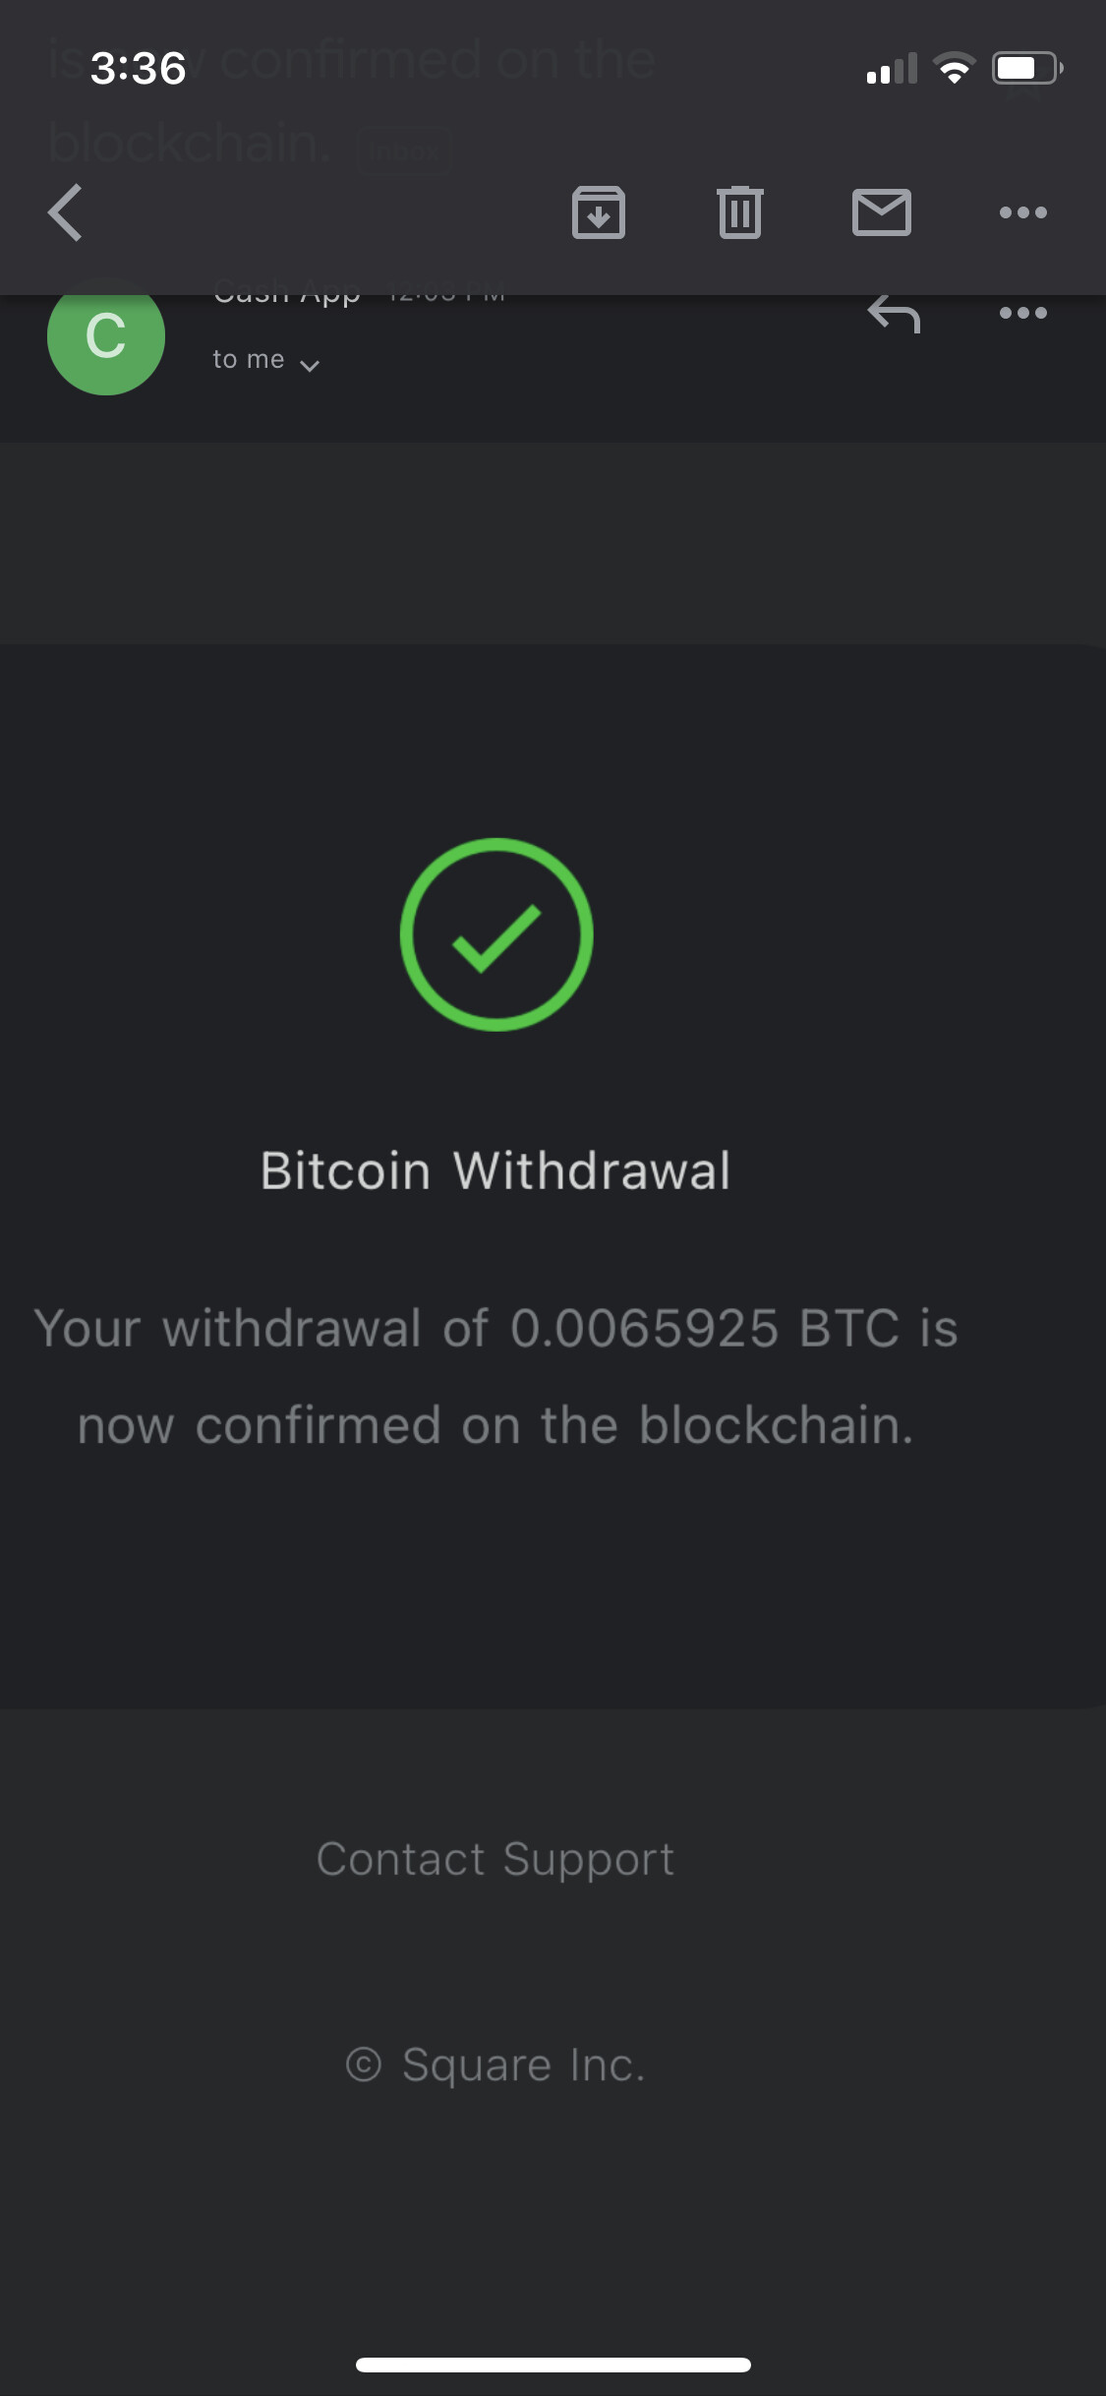Image resolution: width=1106 pixels, height=2396 pixels.
Task: Tap the green checkmark confirmation icon
Action: point(496,934)
